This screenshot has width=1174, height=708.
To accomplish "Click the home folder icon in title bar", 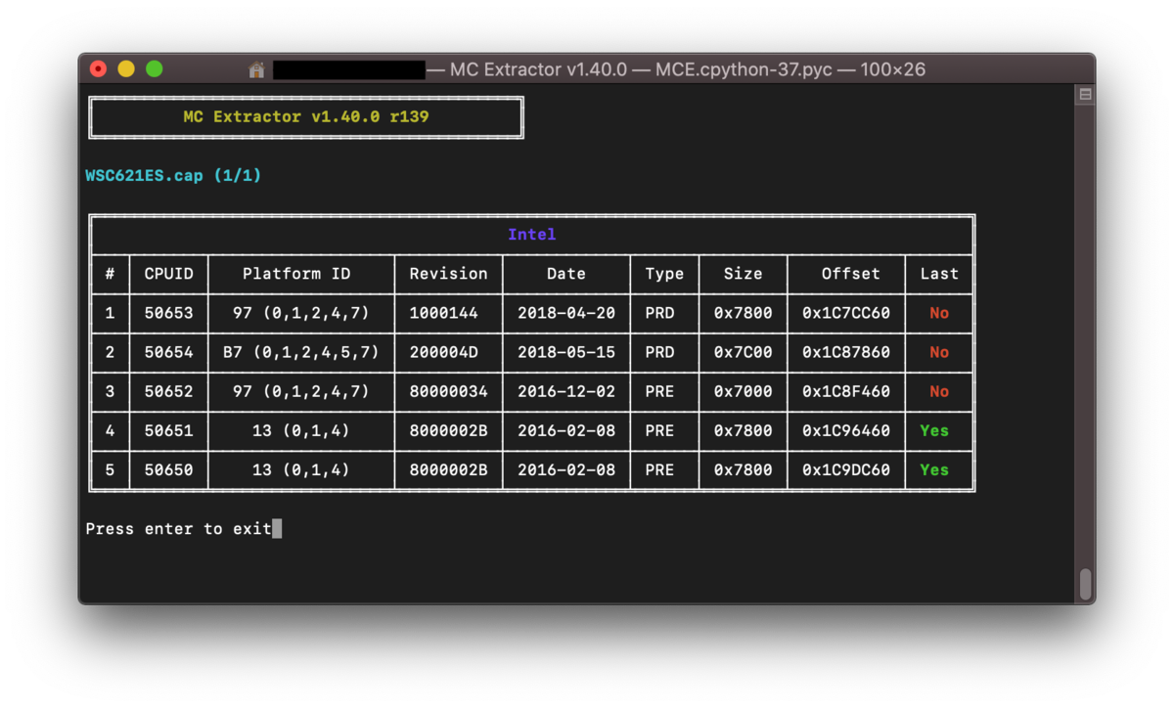I will pyautogui.click(x=257, y=69).
